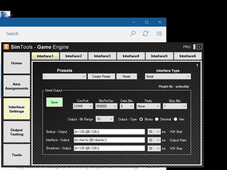Viewport: 227px width, 170px height.
Task: Click the 'Serial Output' group label
Action: (x=54, y=90)
